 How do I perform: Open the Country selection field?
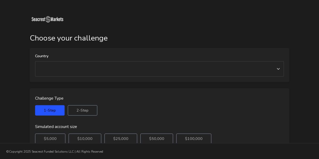click(x=154, y=69)
